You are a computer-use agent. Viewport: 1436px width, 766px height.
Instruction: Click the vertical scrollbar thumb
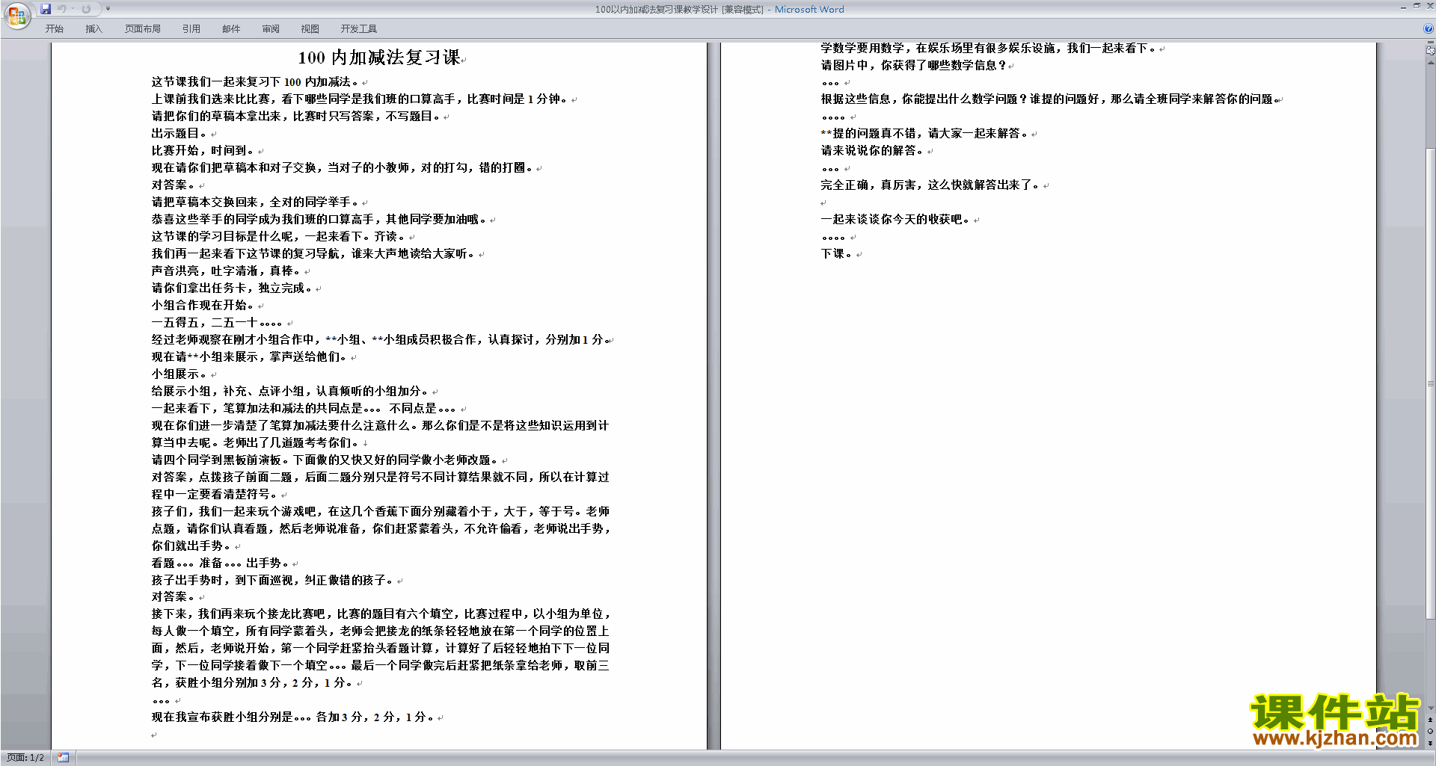(1430, 385)
